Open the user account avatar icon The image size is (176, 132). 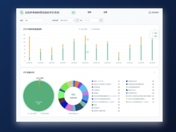pyautogui.click(x=150, y=12)
